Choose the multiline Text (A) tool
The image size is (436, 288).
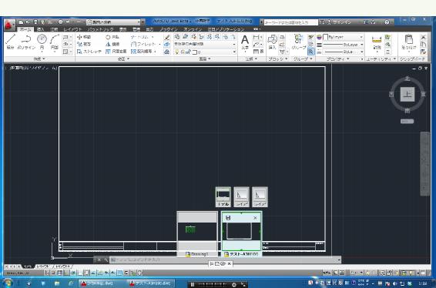(x=245, y=42)
